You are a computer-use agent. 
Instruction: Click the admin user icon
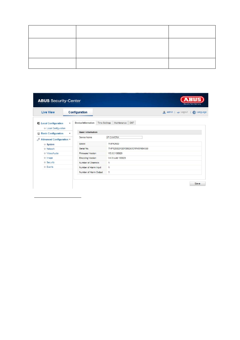pos(164,112)
